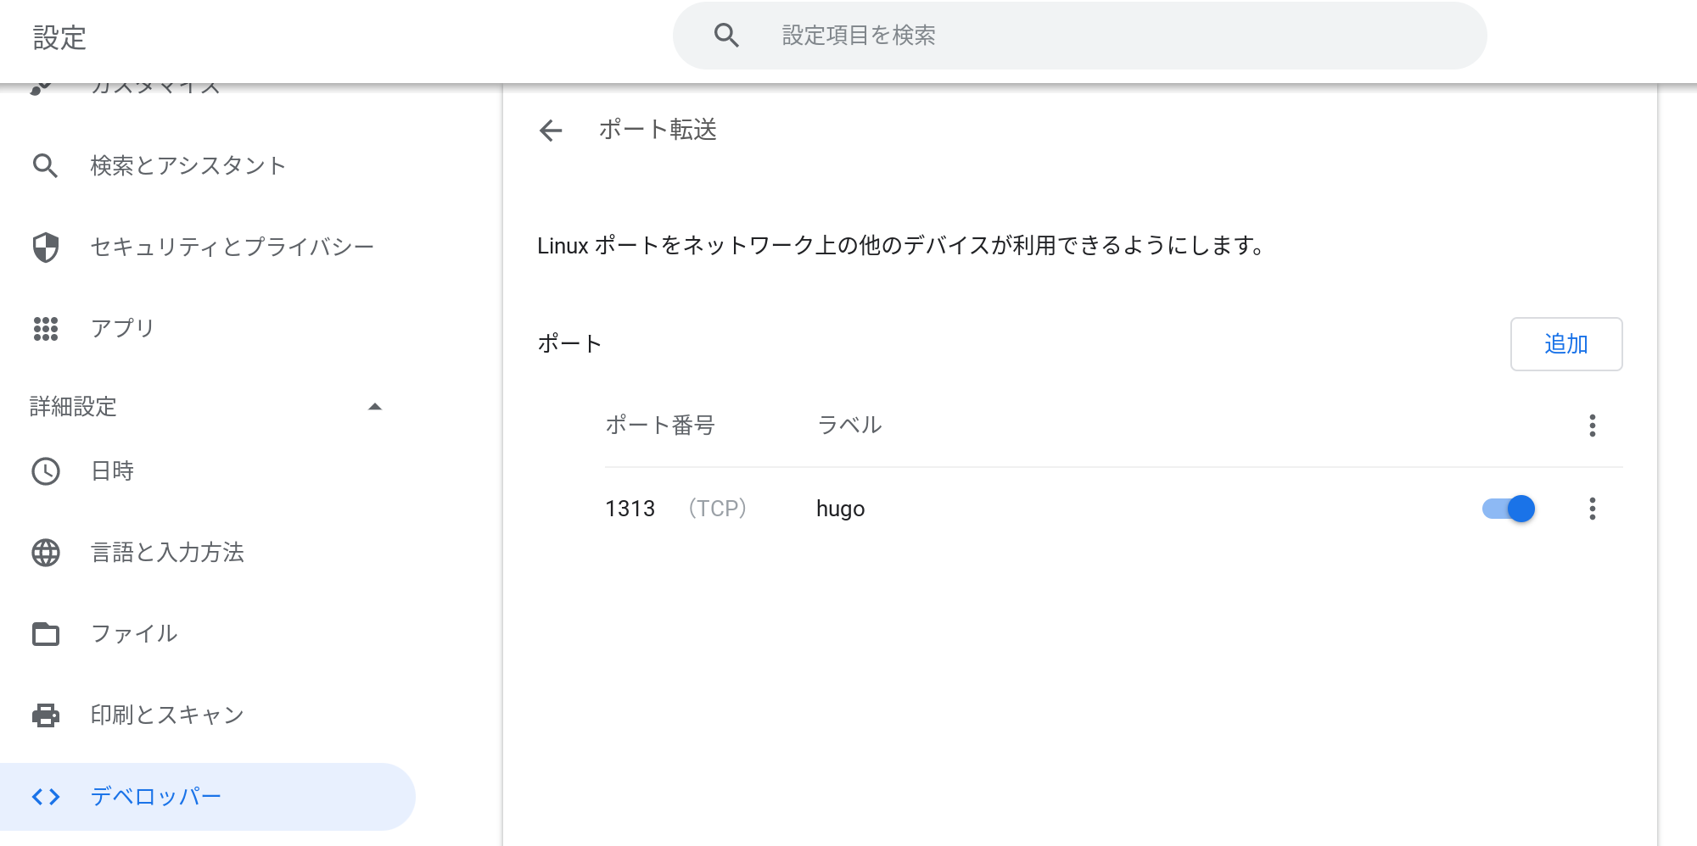This screenshot has height=846, width=1697.
Task: Open 検索とアシスタント settings section
Action: coord(188,166)
